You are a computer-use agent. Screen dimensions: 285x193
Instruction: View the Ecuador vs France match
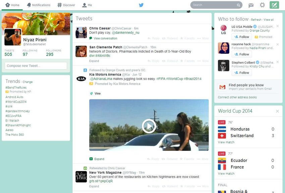tap(226, 174)
